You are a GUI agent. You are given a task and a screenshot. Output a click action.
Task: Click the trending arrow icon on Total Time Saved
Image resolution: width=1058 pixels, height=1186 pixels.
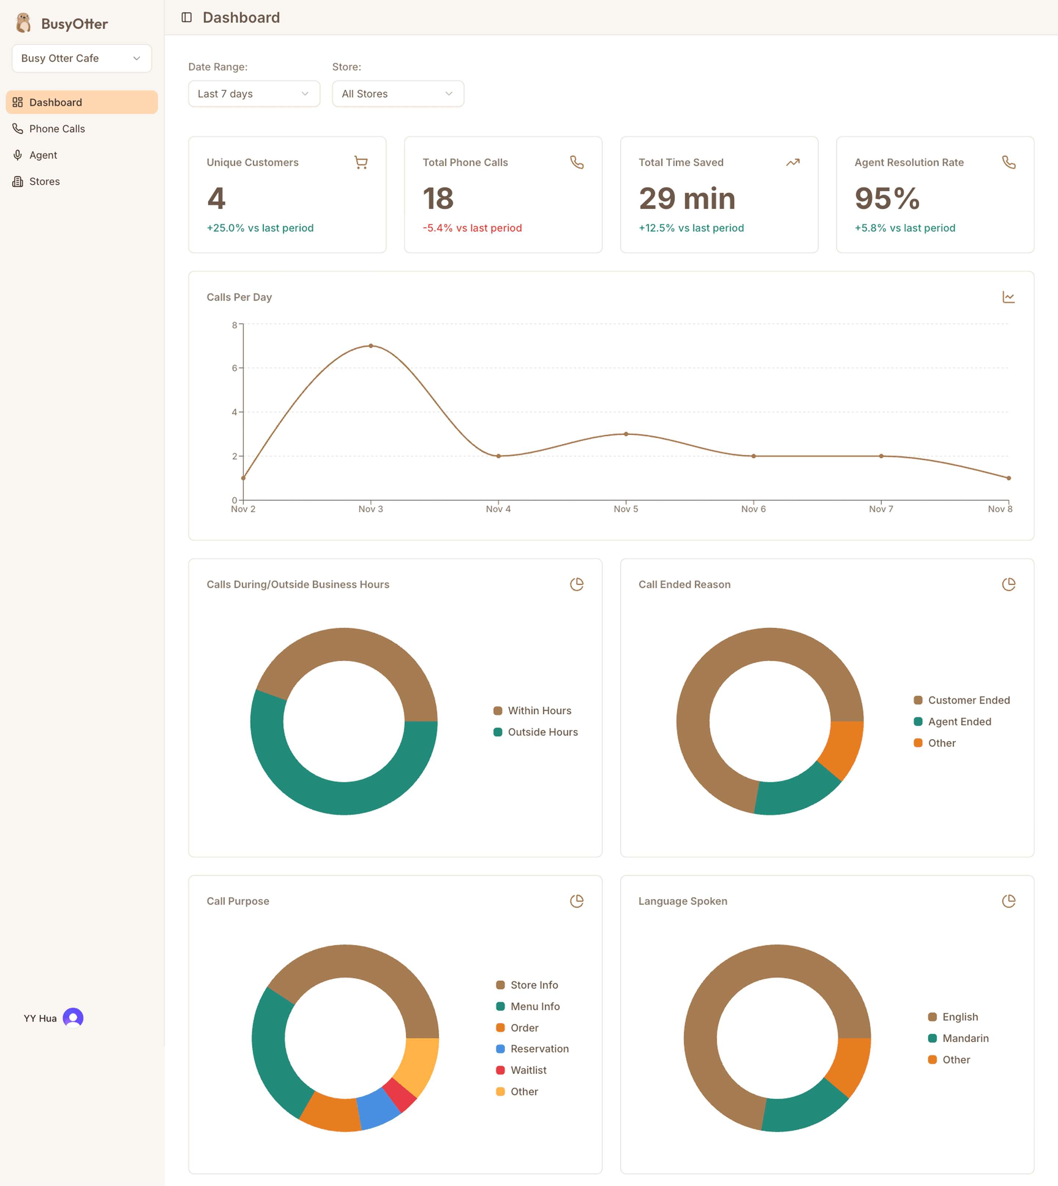point(793,162)
